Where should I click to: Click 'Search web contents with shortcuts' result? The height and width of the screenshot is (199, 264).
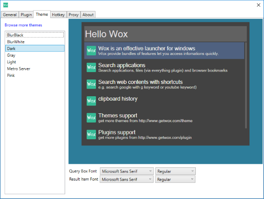click(164, 84)
